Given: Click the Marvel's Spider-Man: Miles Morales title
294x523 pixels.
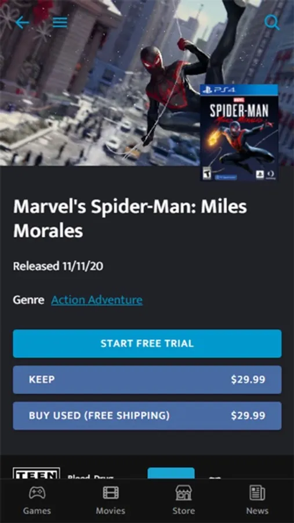Looking at the screenshot, I should tap(130, 218).
